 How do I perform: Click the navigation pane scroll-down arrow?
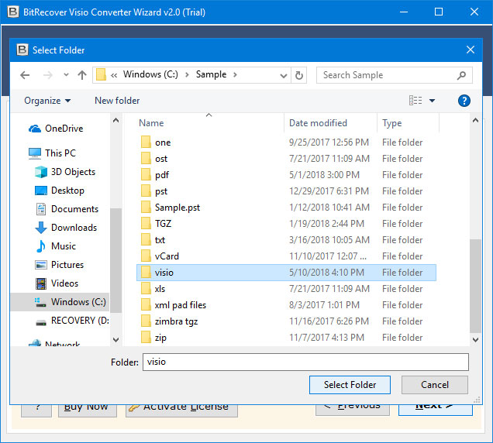click(115, 340)
